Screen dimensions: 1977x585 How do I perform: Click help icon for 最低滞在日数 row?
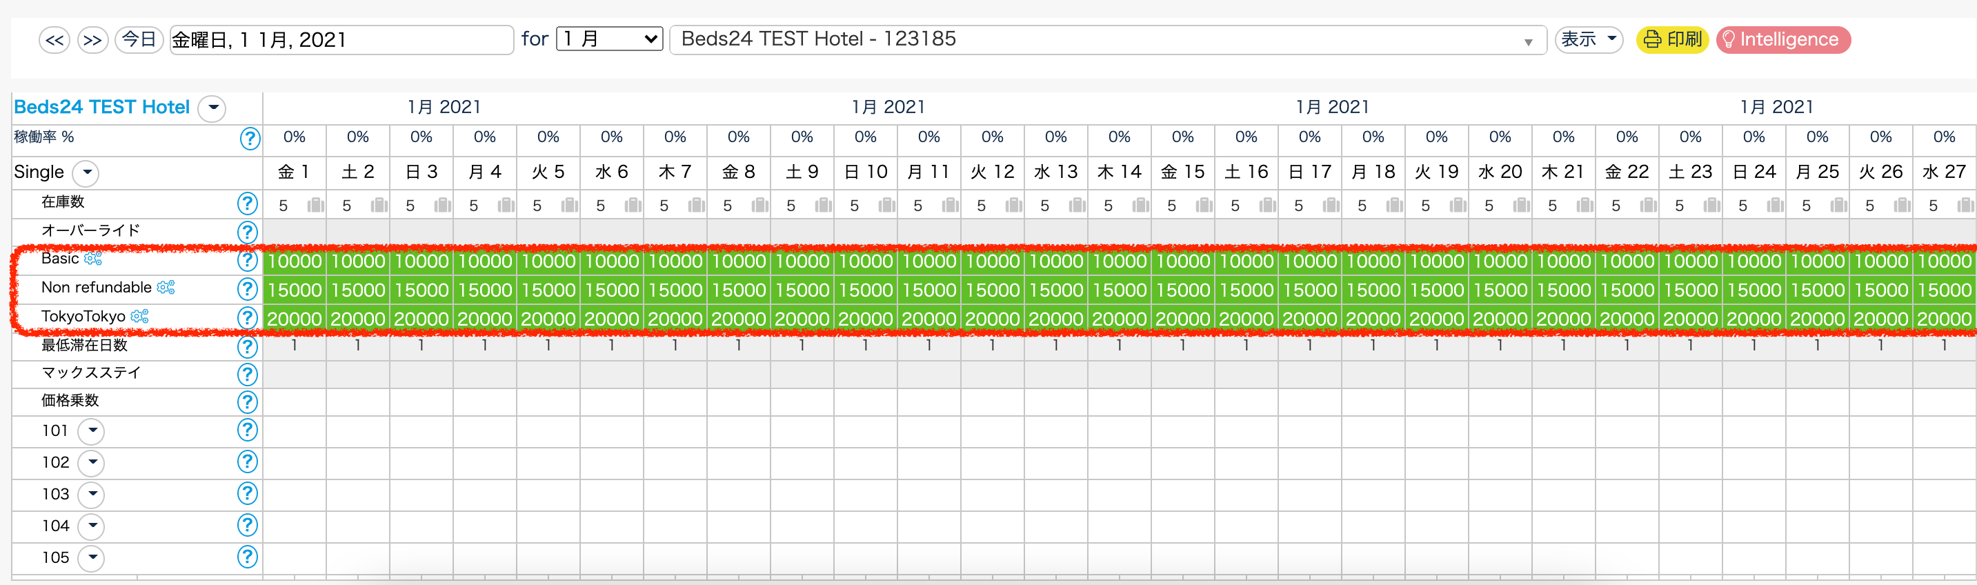pyautogui.click(x=247, y=347)
